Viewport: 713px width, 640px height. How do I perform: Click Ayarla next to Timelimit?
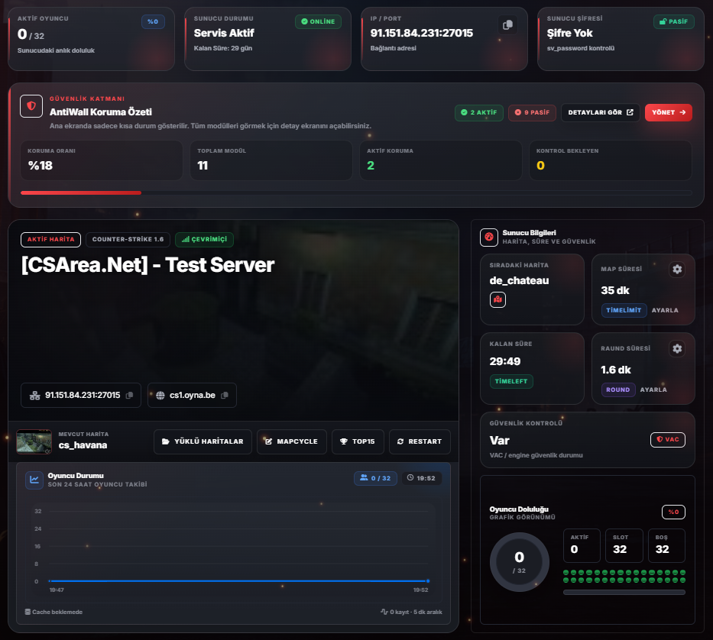665,310
